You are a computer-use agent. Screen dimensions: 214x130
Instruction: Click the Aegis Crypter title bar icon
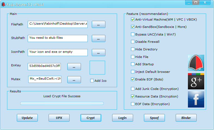(3, 5)
